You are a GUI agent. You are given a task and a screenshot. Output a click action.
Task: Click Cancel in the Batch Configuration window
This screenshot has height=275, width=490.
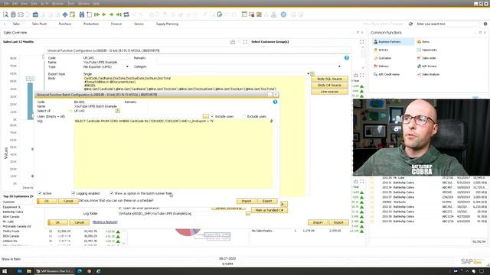(68, 201)
